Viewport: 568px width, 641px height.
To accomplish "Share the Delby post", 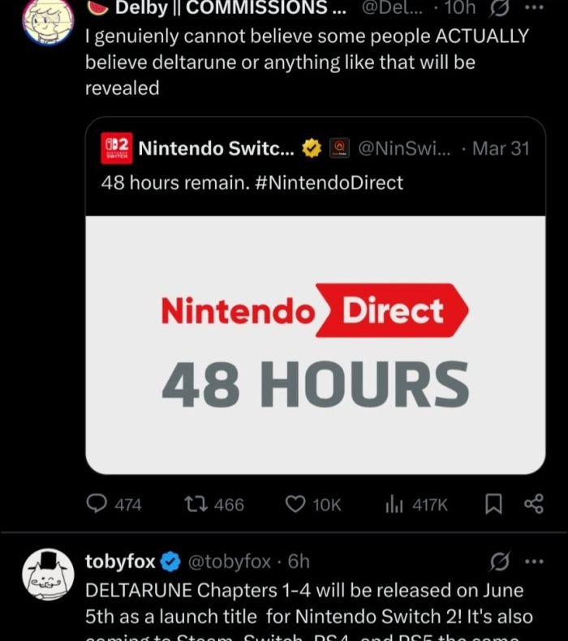I will click(533, 504).
